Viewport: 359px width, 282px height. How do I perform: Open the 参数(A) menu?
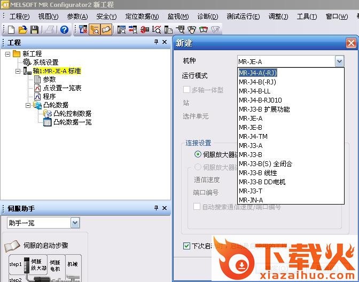tap(77, 17)
